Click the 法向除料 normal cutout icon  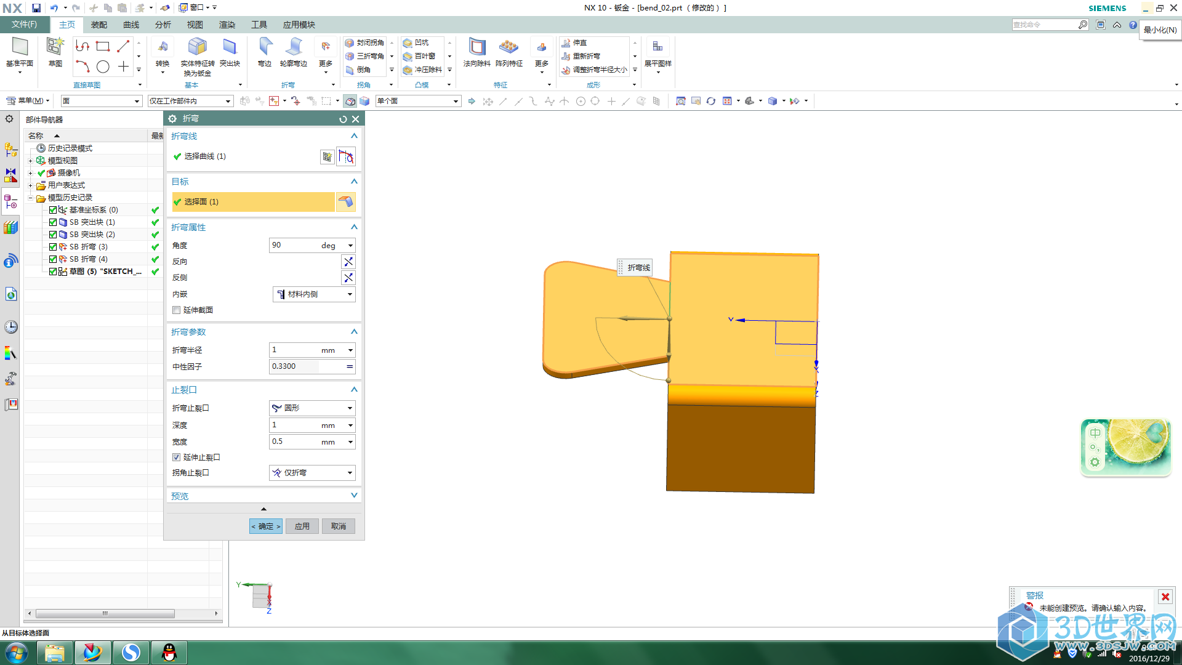coord(477,47)
